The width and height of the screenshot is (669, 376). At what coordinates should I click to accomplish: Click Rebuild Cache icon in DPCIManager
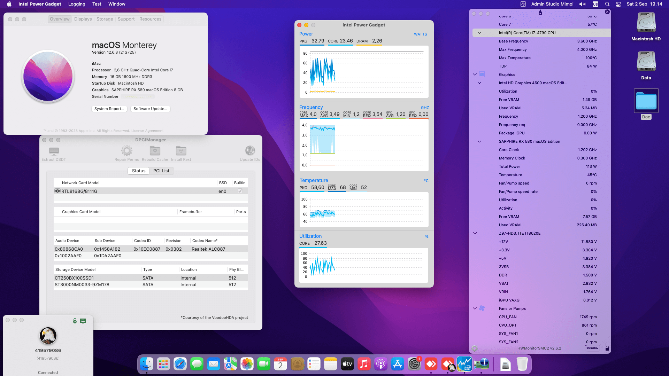155,151
